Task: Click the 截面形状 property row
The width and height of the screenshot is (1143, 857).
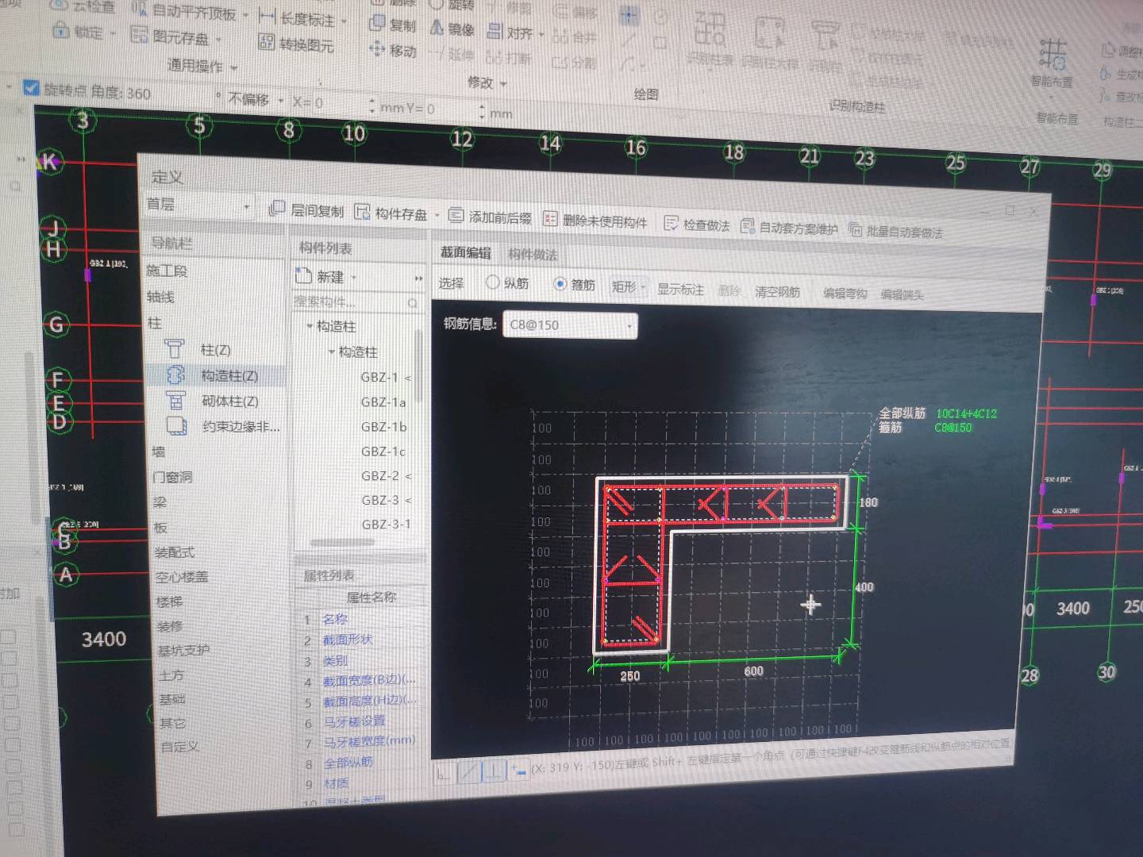Action: point(361,640)
